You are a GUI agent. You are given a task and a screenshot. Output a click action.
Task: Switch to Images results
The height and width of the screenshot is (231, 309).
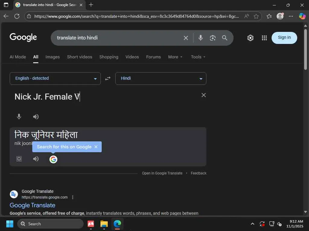pos(53,57)
